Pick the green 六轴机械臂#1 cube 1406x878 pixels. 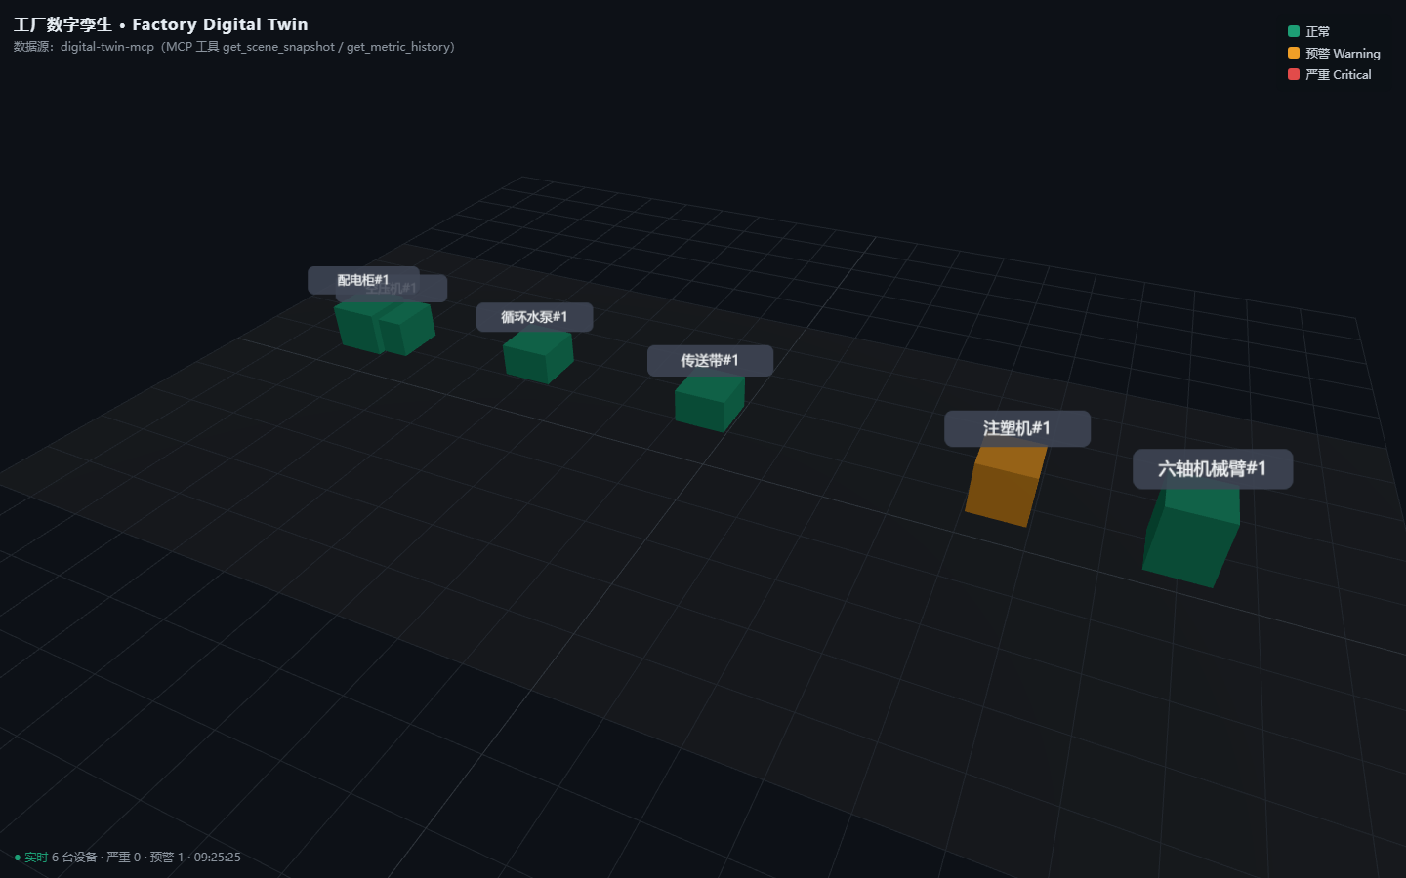(x=1191, y=535)
